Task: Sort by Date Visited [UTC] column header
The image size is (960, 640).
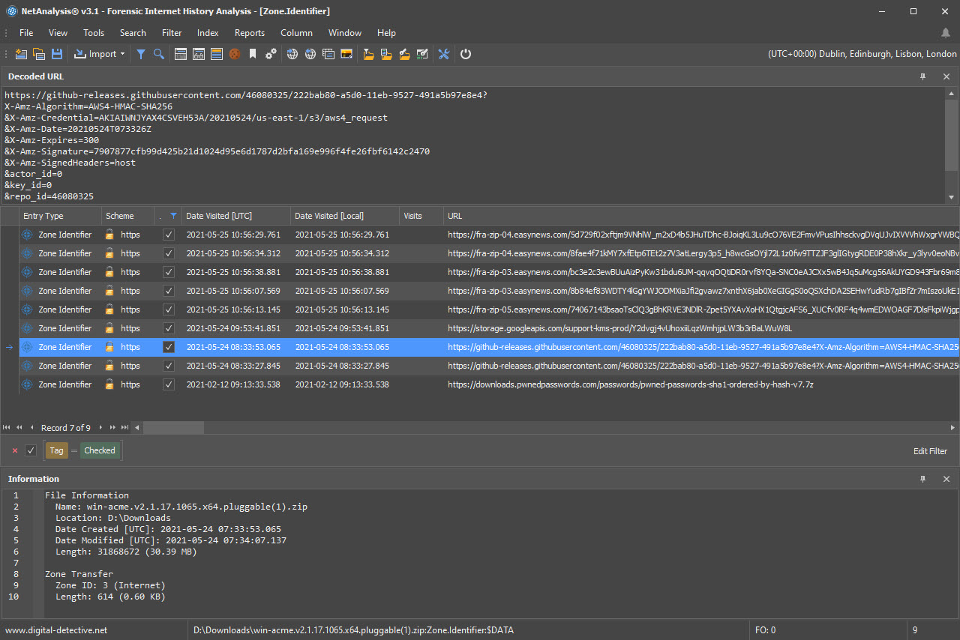Action: [235, 216]
